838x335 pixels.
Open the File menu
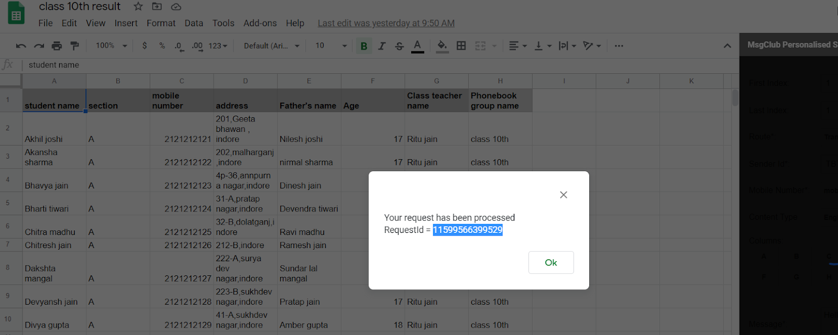[x=46, y=23]
